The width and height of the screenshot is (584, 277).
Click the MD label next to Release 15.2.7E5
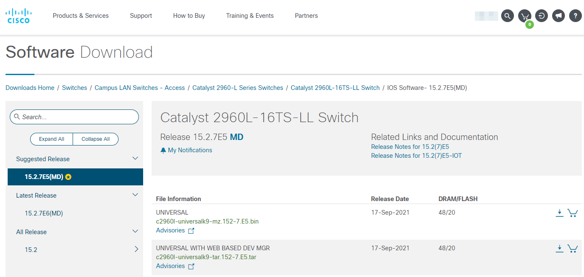click(237, 137)
